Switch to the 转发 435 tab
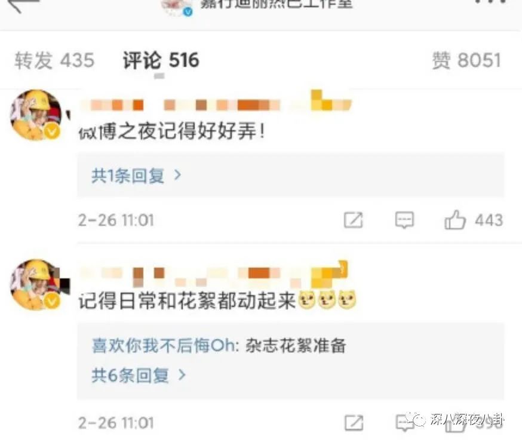 (x=54, y=60)
